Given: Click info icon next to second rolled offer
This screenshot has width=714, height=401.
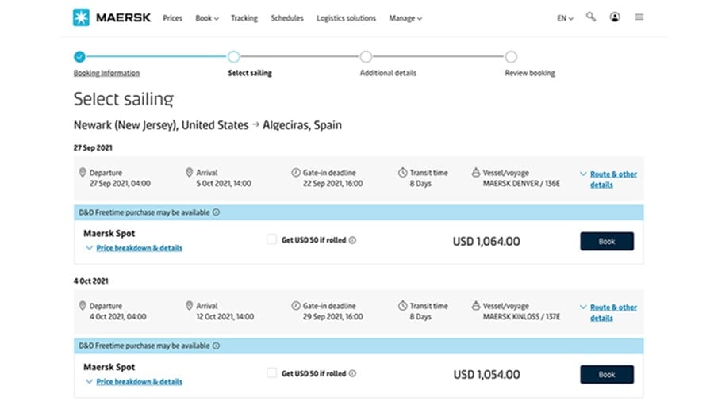Looking at the screenshot, I should point(353,373).
